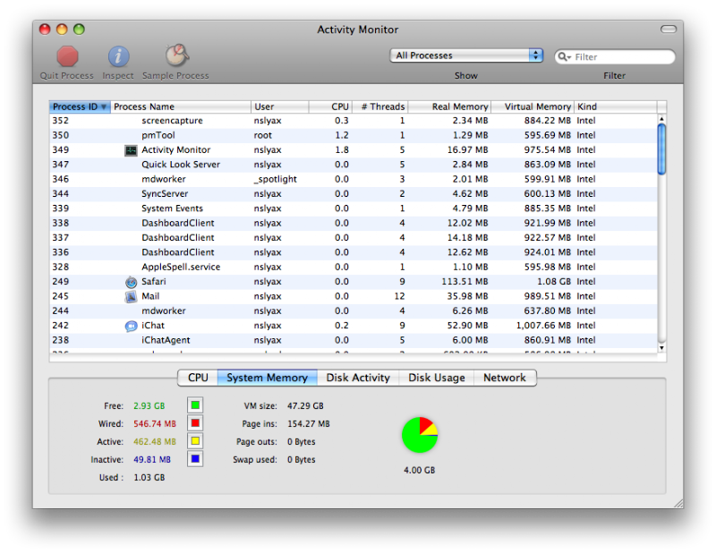
Task: Select the mdworker row owned by _spotlight
Action: tap(354, 179)
